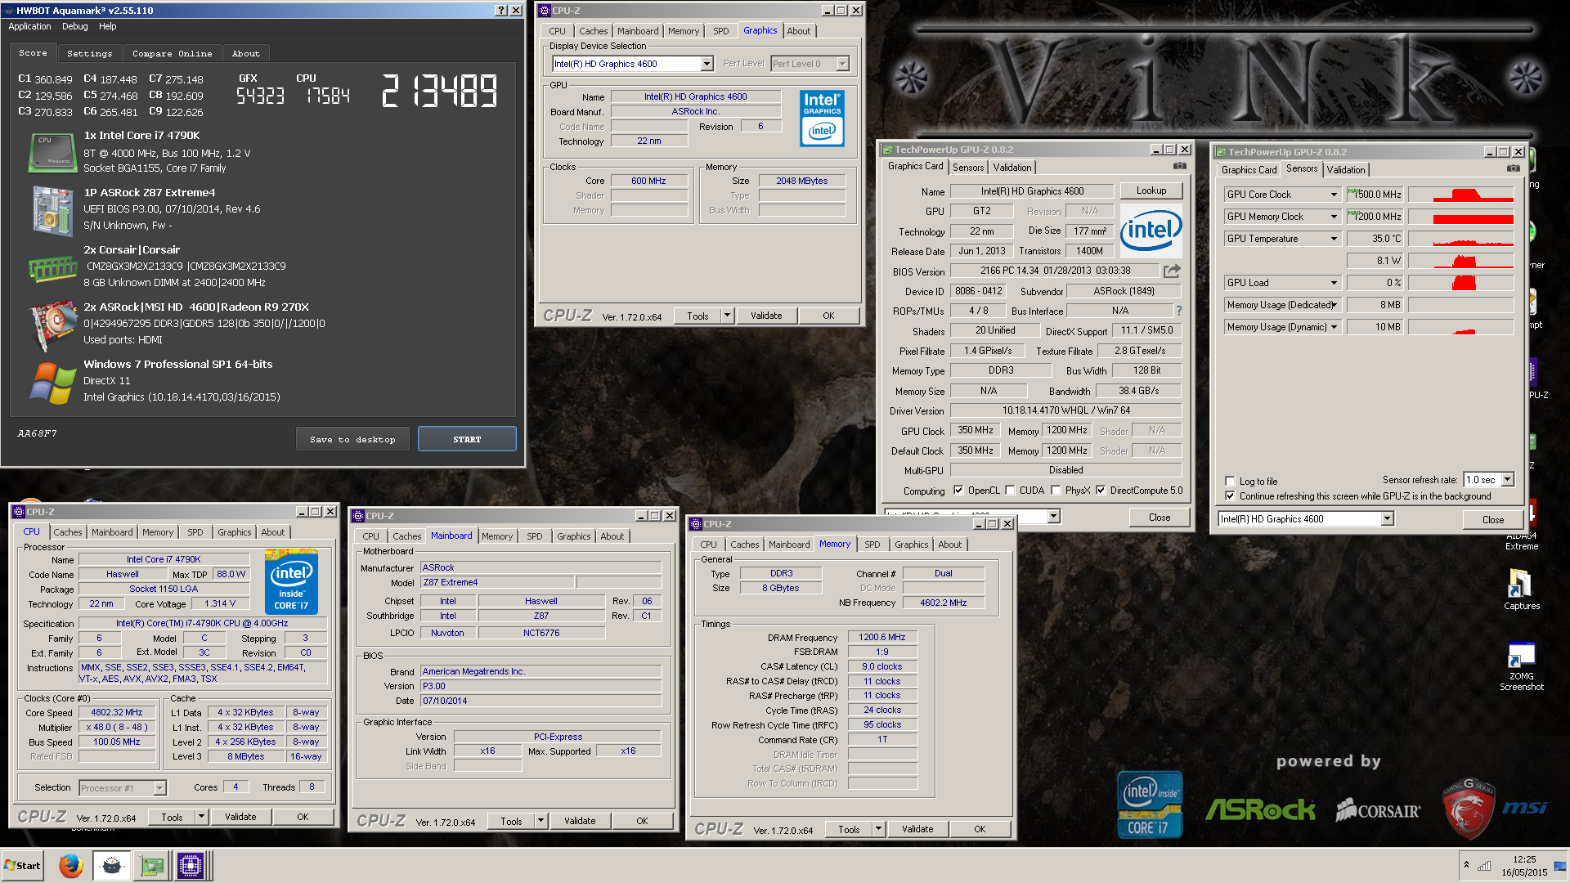Click the GPU Core Clock sensor graph
This screenshot has height=883, width=1570.
1460,195
